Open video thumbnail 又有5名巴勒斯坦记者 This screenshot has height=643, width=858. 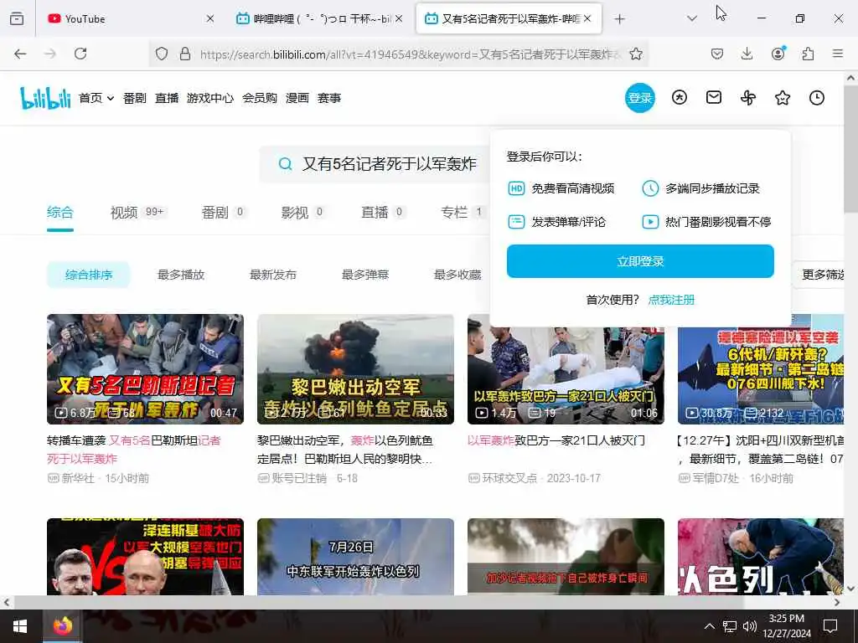pos(145,369)
